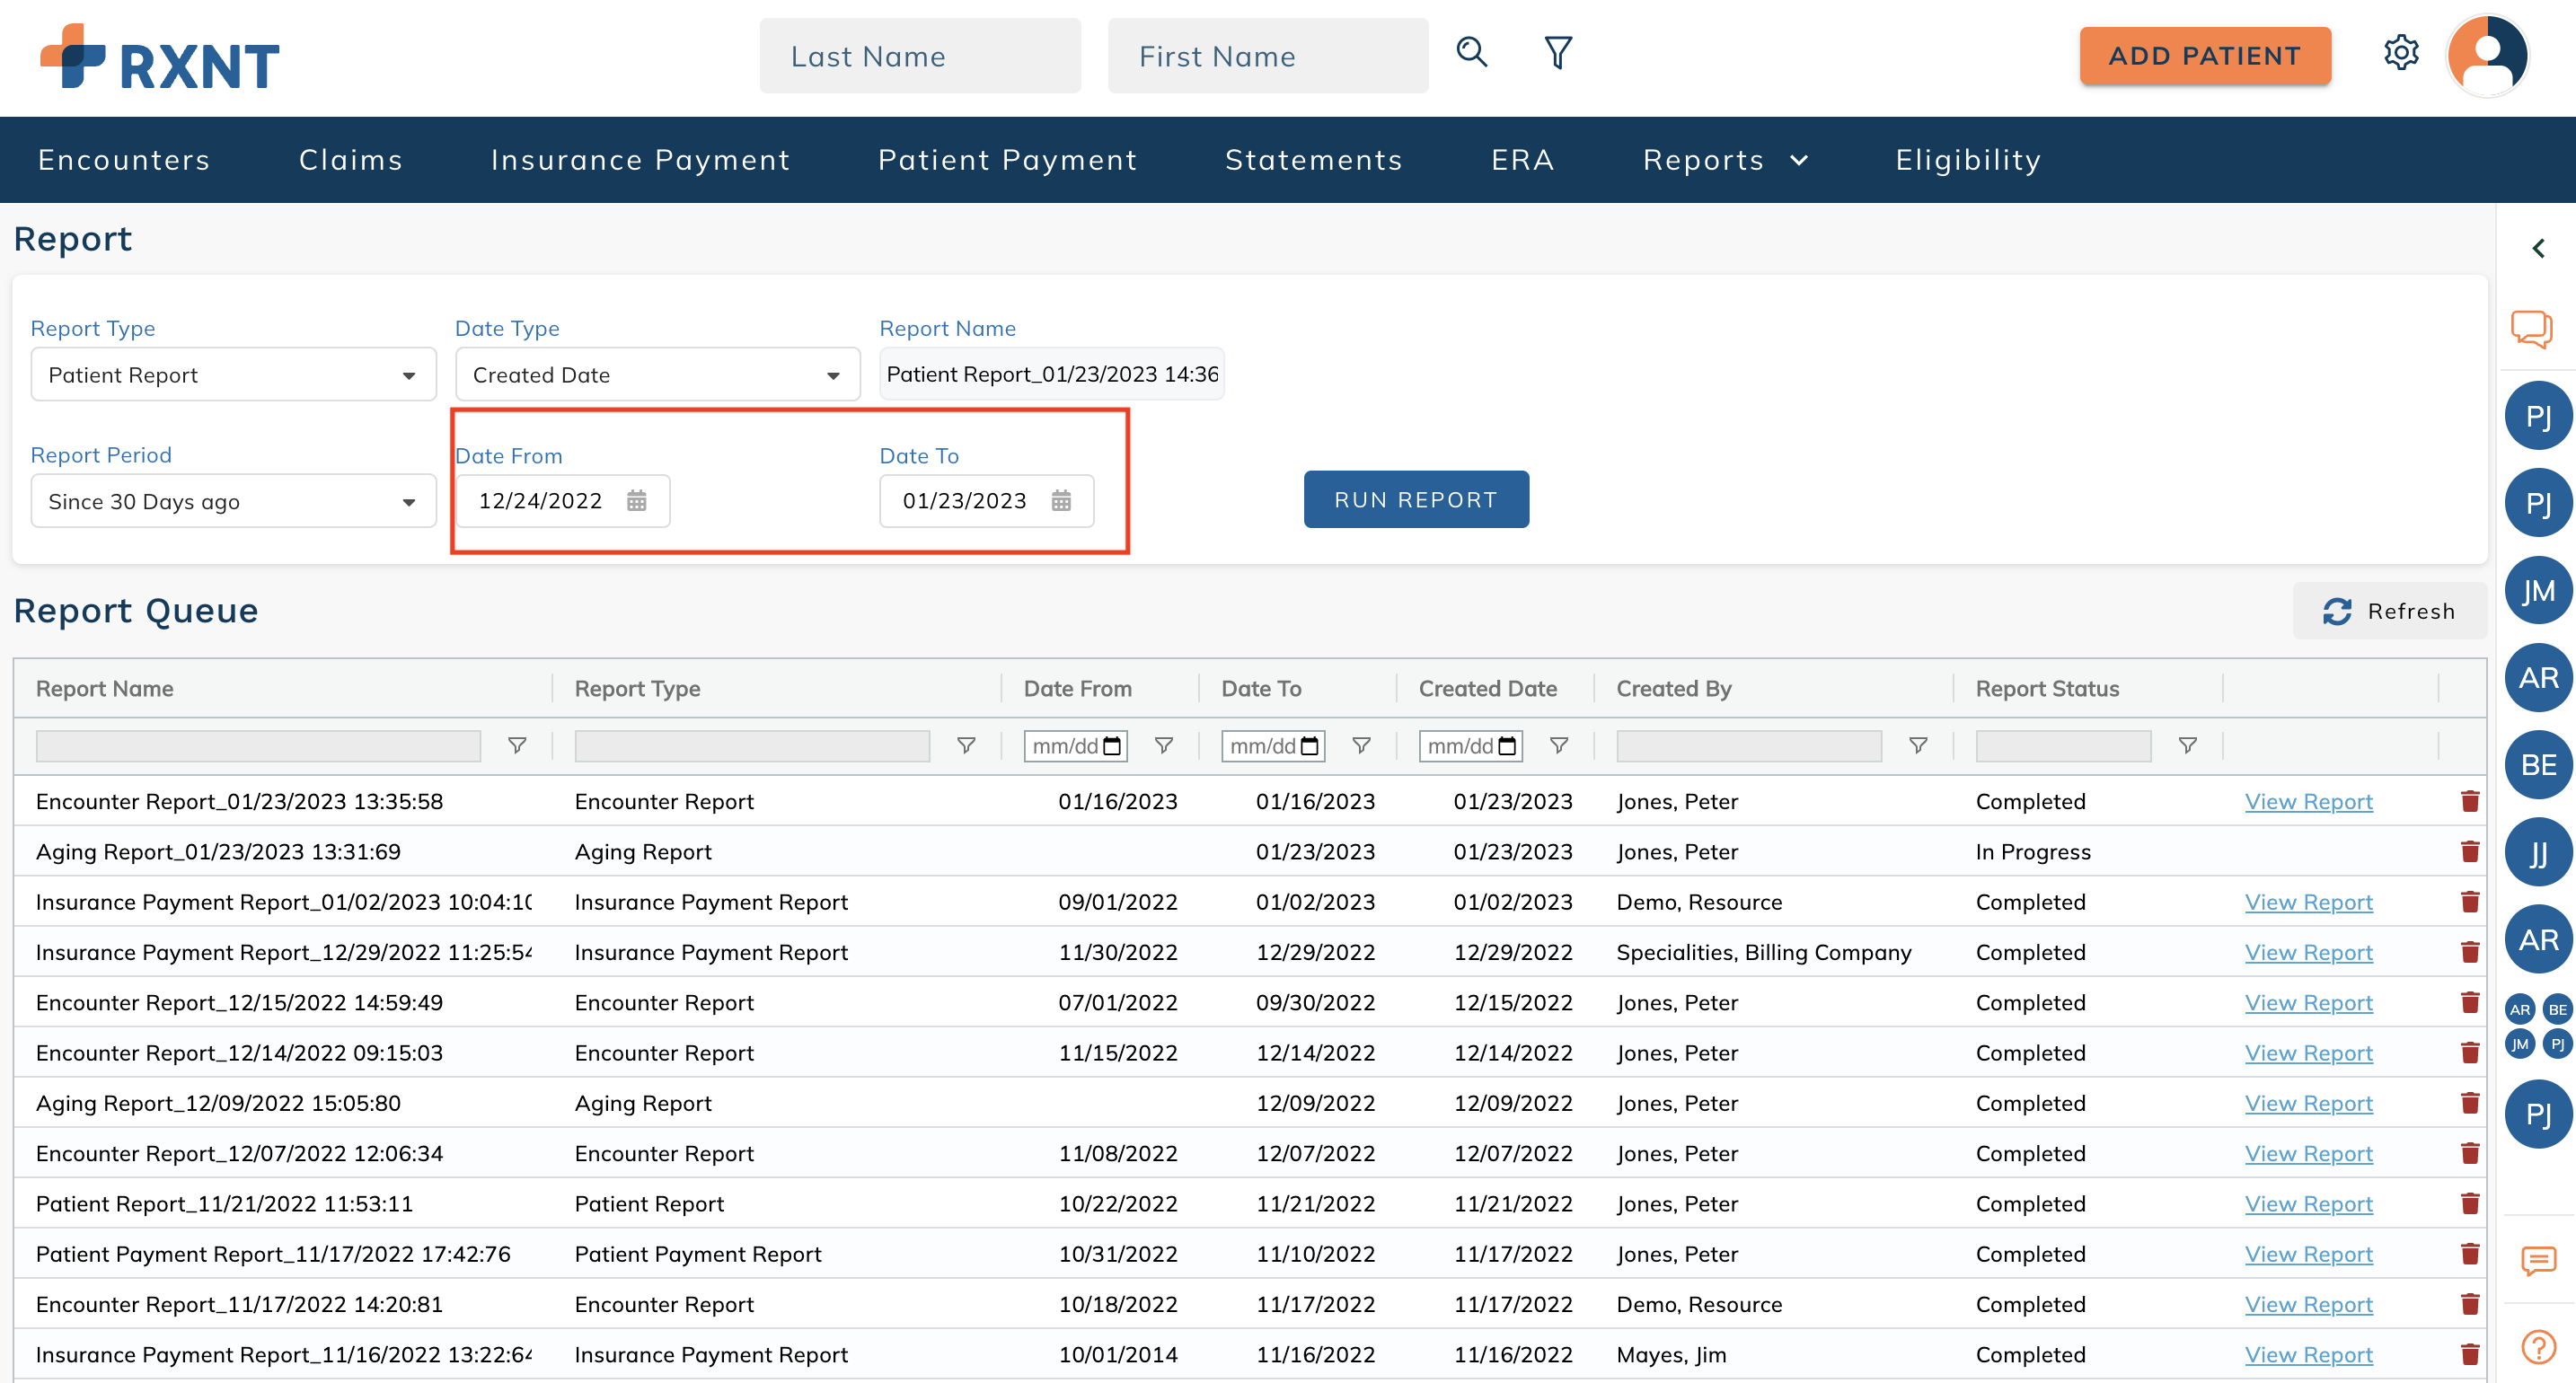Delete the Aging Report_01/23/2023 row

point(2470,851)
